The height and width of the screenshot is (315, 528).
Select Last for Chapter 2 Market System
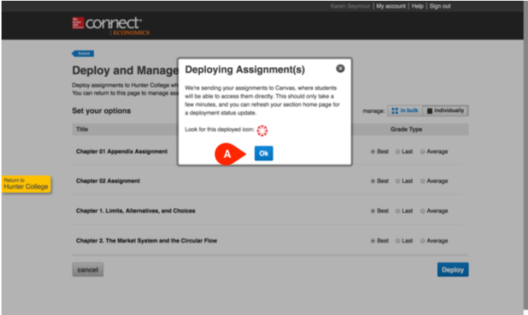pyautogui.click(x=398, y=240)
